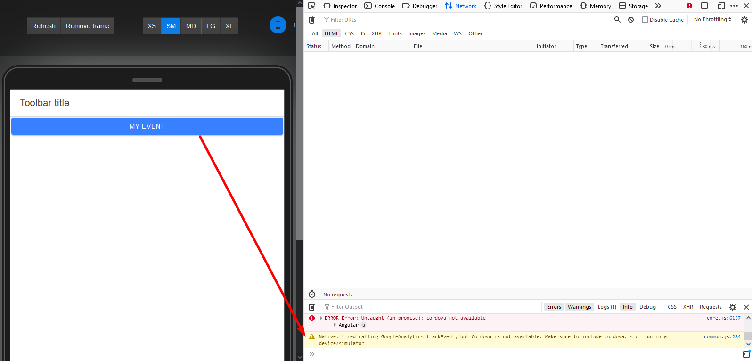Toggle the XHR network filter
The image size is (752, 361).
pos(376,33)
